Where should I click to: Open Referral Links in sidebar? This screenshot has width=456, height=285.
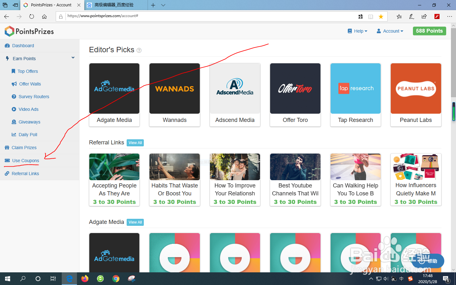tap(22, 174)
